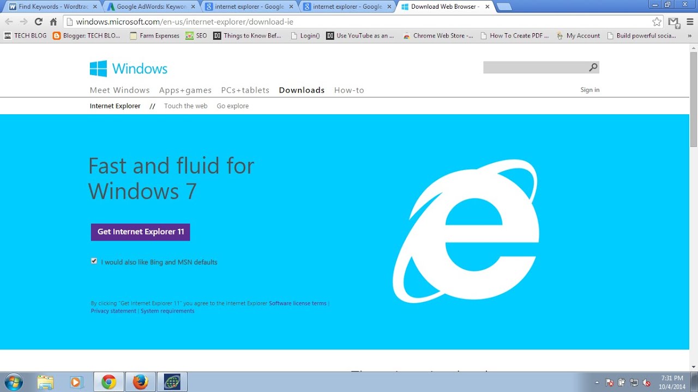This screenshot has height=392, width=698.
Task: Close the Google AdWords tab
Action: pyautogui.click(x=192, y=7)
